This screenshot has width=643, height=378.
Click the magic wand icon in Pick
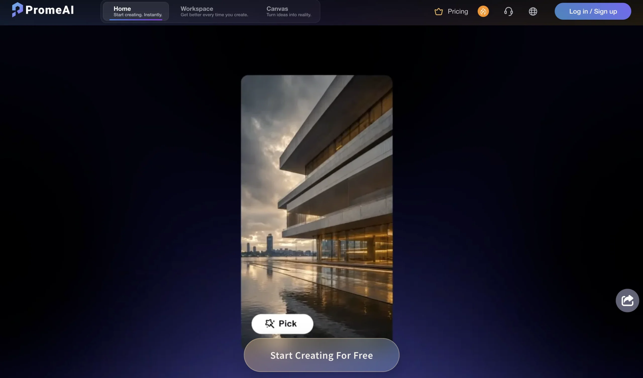pos(270,324)
